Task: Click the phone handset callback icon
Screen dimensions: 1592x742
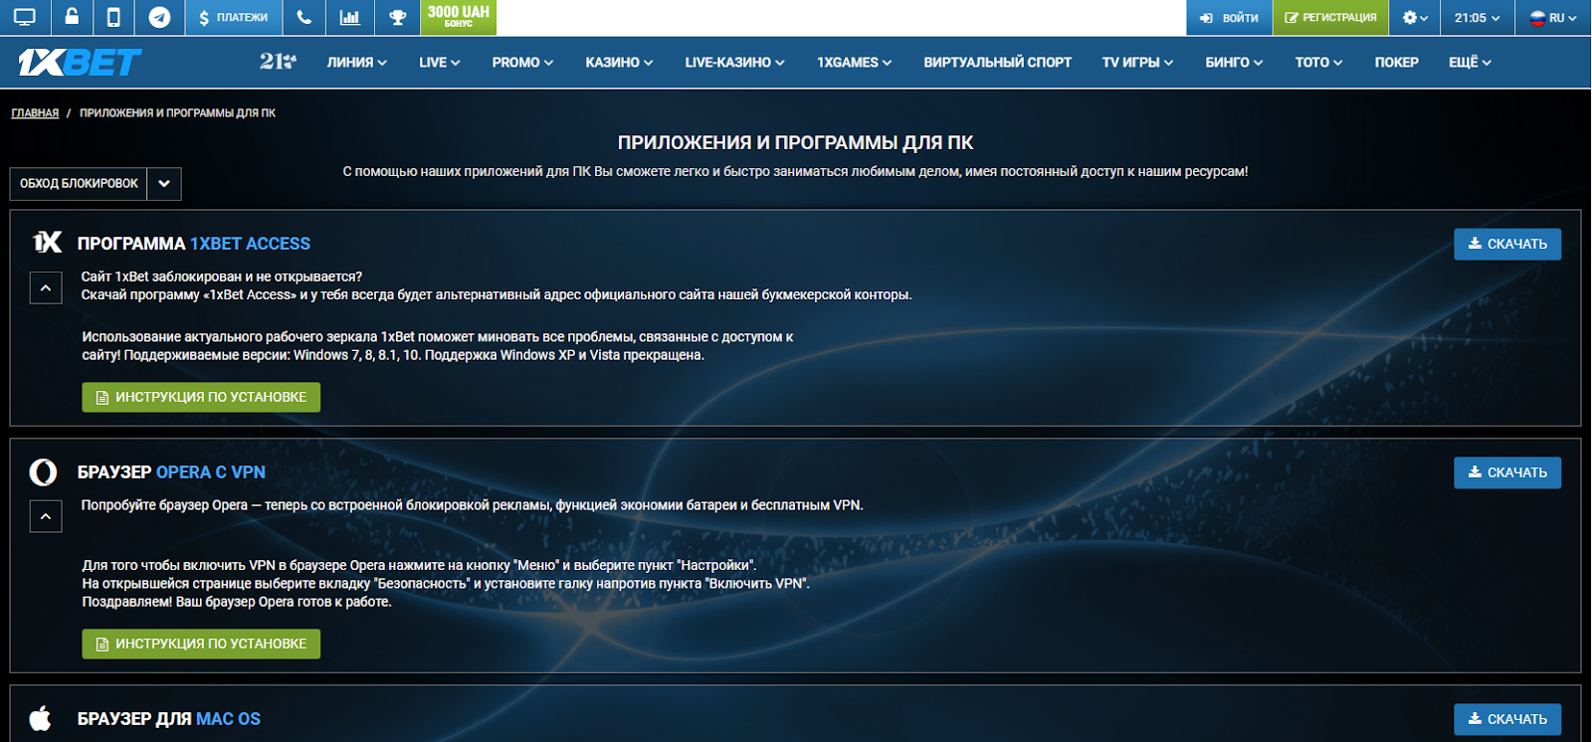Action: pos(304,17)
